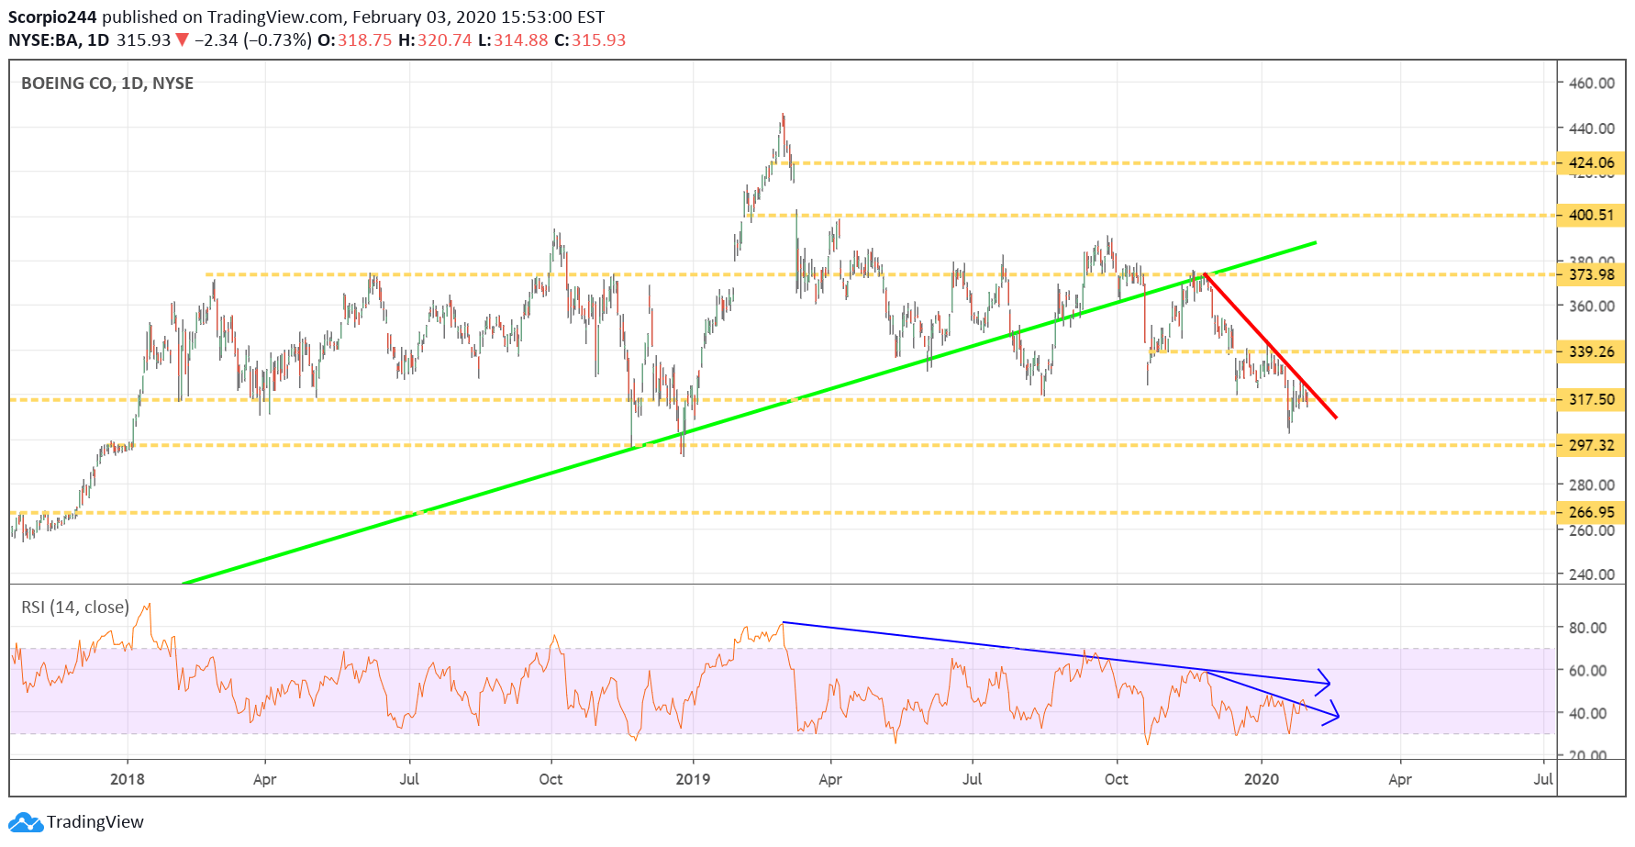Select the green ascending trendline

coord(750,413)
